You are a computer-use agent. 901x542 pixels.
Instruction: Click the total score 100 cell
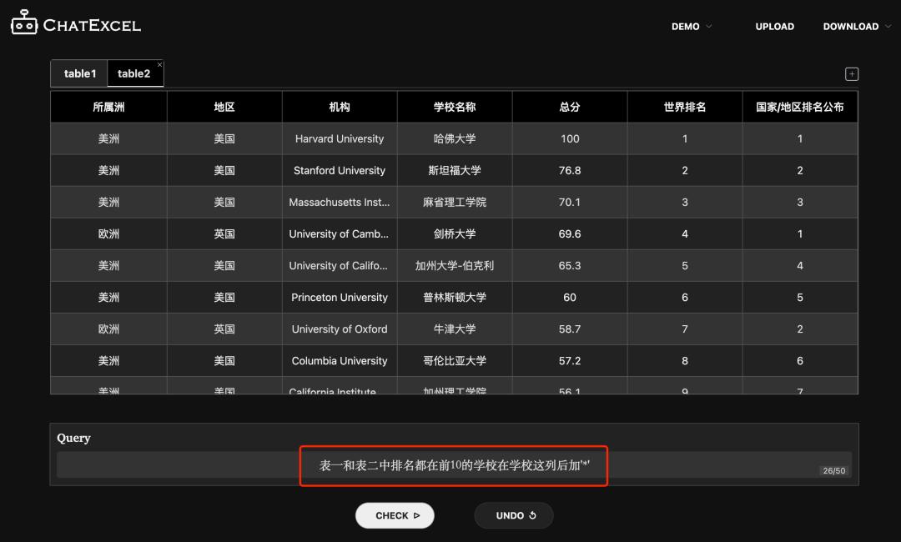point(570,138)
